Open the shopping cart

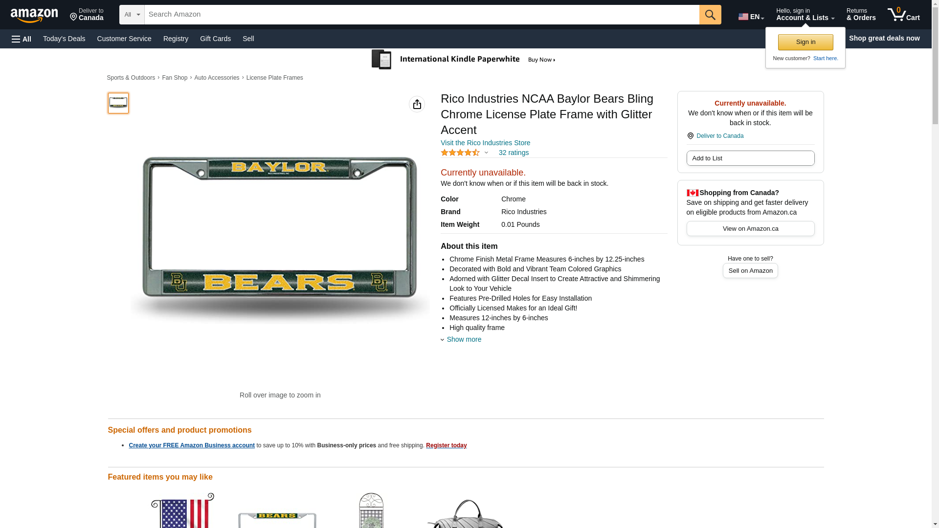(x=903, y=15)
